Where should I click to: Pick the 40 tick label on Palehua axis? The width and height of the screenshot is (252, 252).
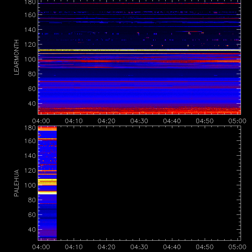point(32,230)
